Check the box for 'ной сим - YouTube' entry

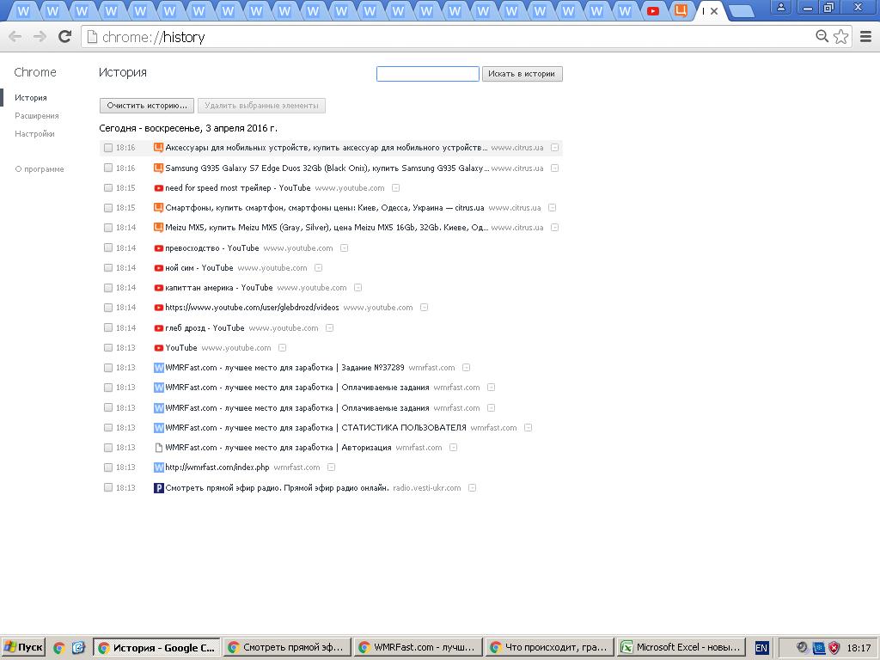pos(108,268)
